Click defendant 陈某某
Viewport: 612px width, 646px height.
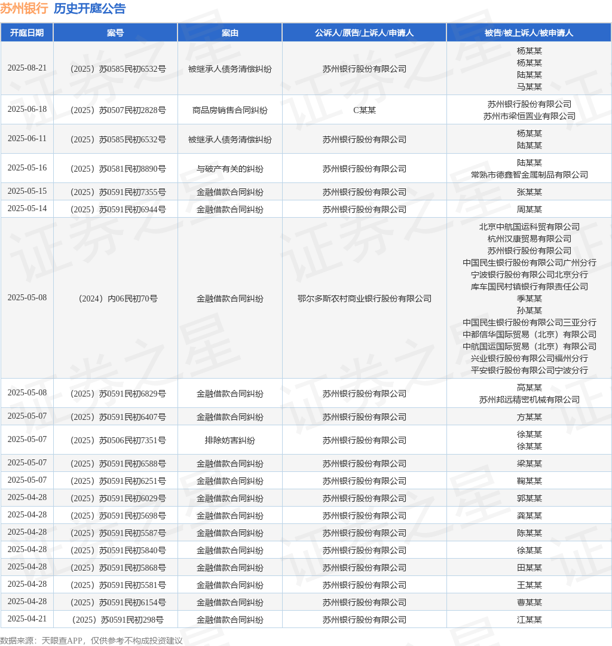(x=530, y=533)
